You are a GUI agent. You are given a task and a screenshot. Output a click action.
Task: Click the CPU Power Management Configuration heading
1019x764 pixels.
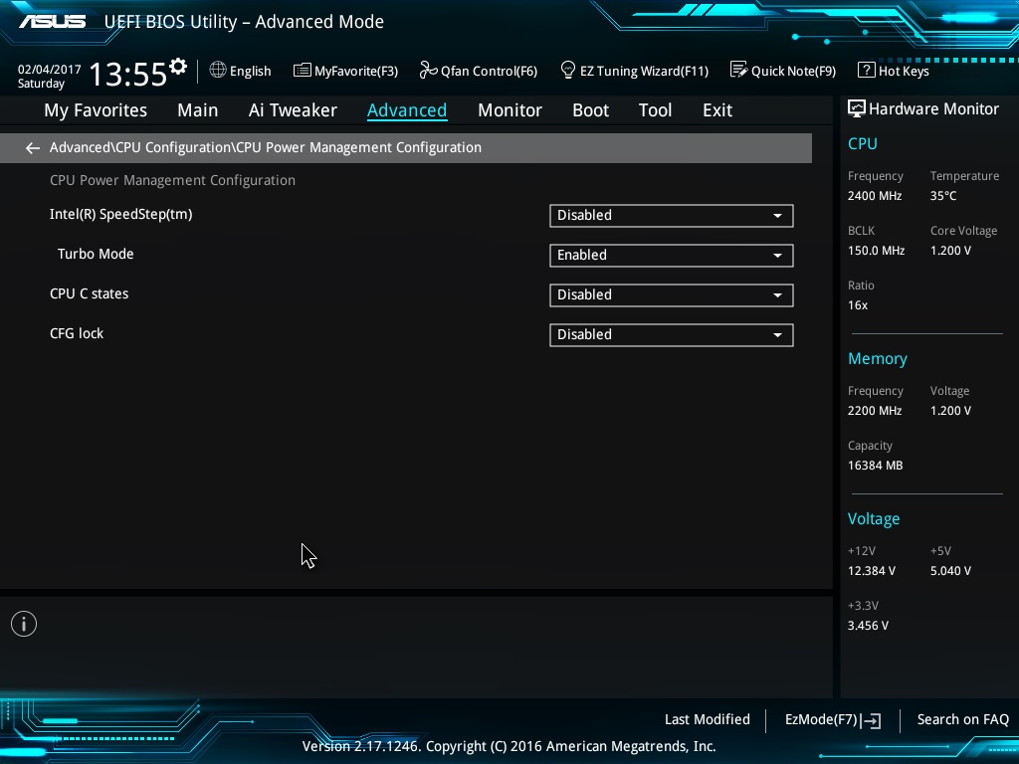point(172,181)
